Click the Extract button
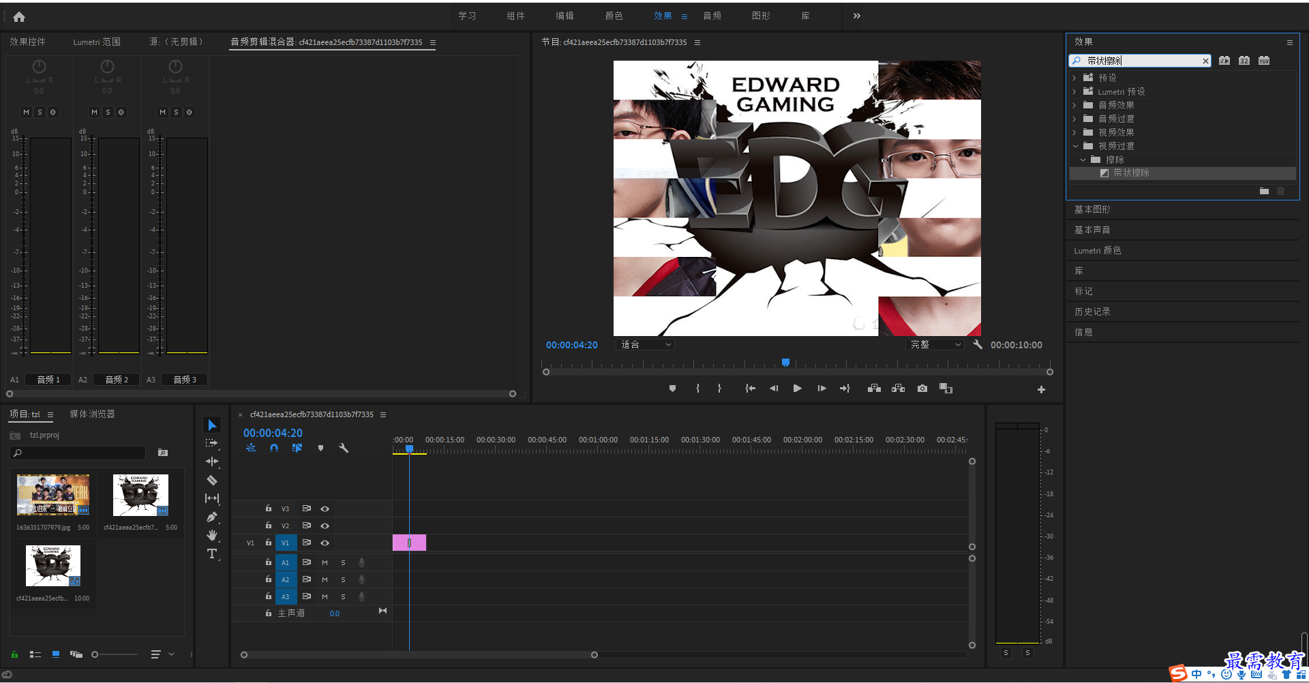Image resolution: width=1309 pixels, height=683 pixels. [899, 389]
